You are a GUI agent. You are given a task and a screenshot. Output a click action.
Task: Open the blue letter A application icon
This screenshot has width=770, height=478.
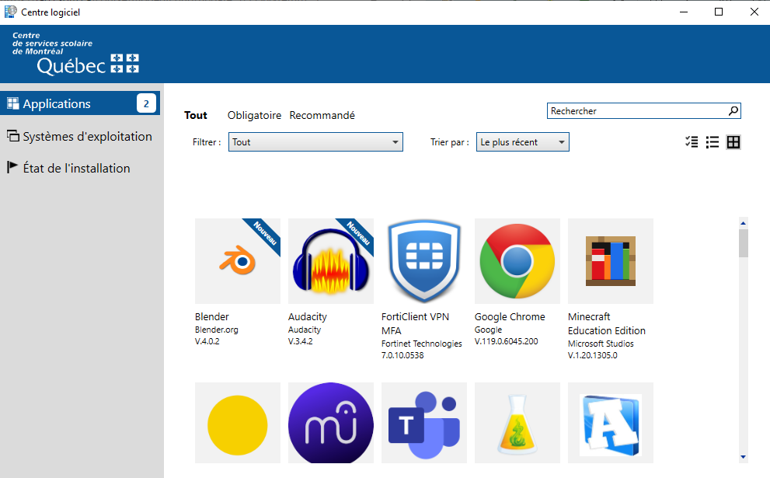click(x=611, y=423)
